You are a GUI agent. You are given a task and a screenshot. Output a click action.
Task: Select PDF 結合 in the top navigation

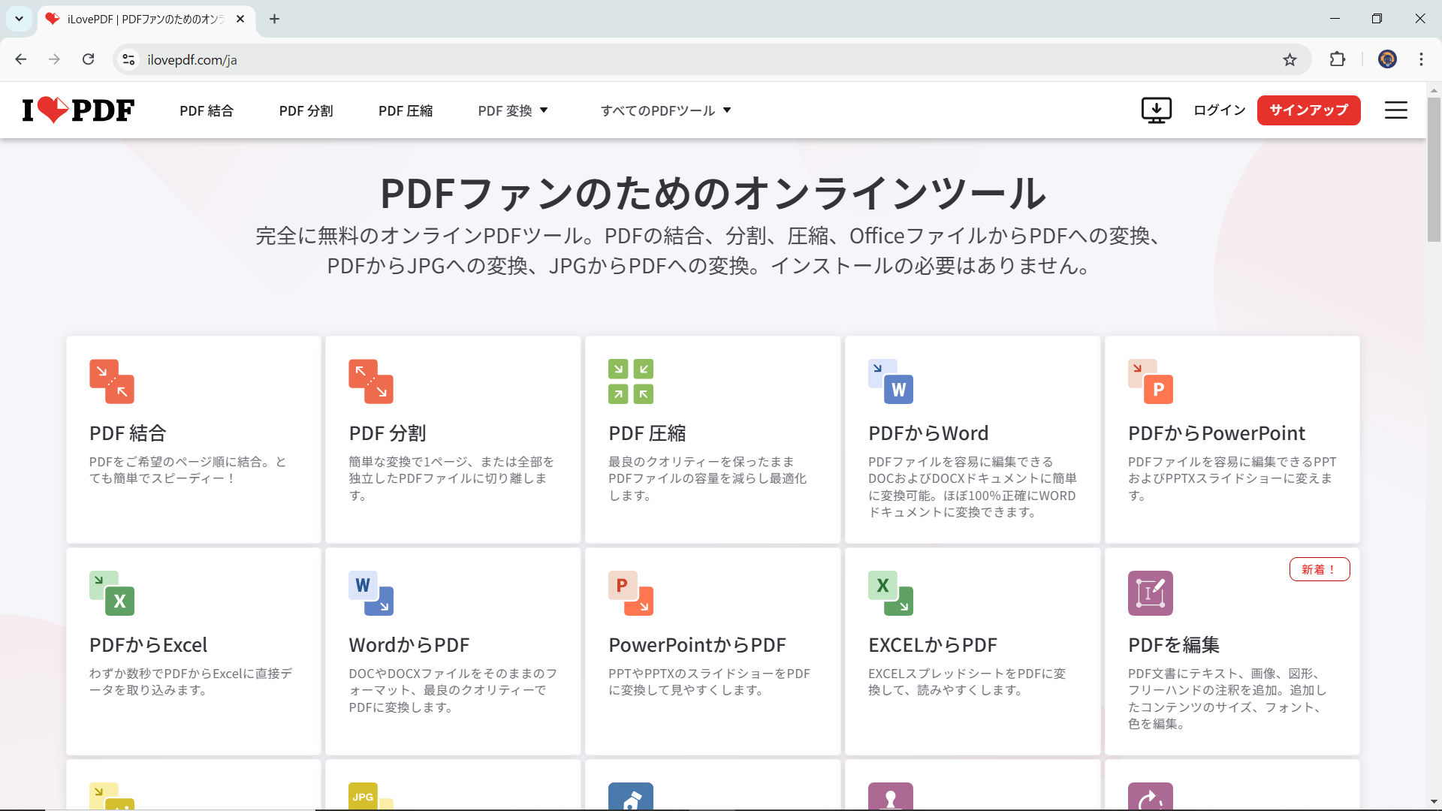tap(207, 110)
